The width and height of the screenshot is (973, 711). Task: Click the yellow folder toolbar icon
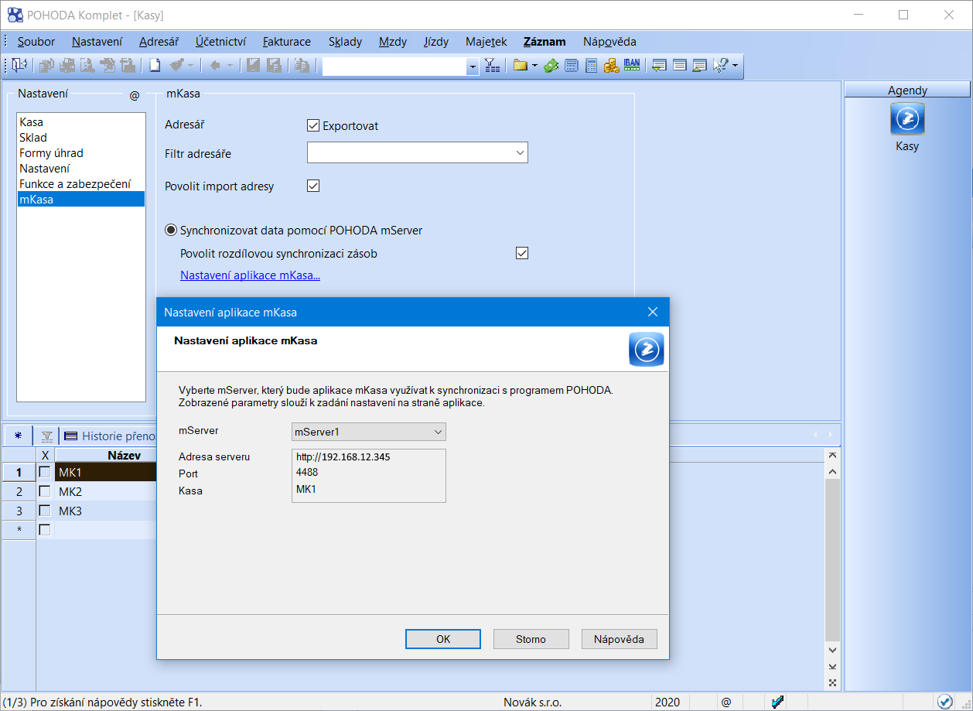coord(520,66)
